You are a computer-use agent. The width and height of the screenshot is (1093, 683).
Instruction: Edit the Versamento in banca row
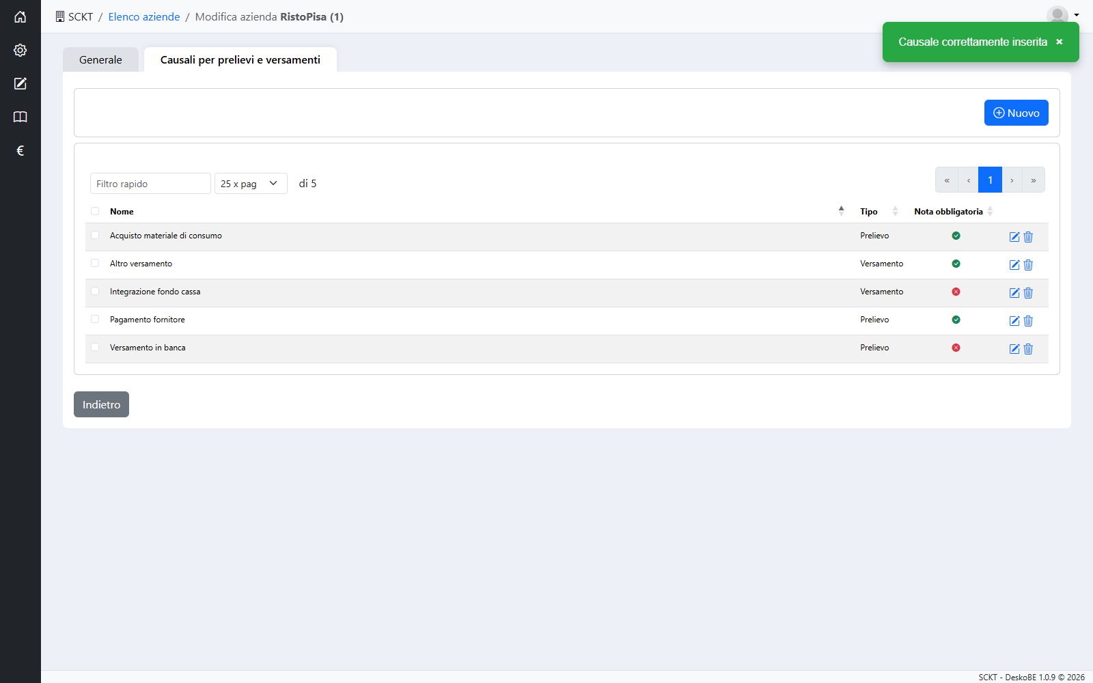click(x=1014, y=349)
